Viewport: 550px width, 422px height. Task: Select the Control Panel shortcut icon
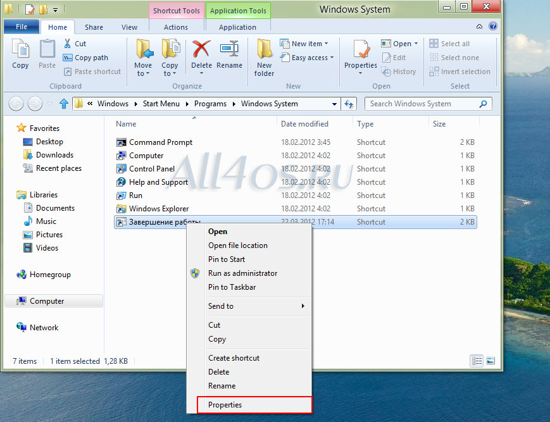pyautogui.click(x=121, y=169)
